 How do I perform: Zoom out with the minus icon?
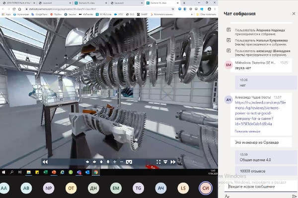click(x=122, y=162)
